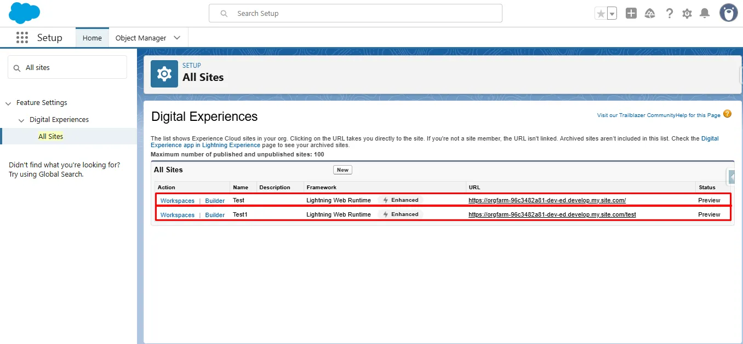
Task: Open Workspaces for the Test site
Action: 177,201
